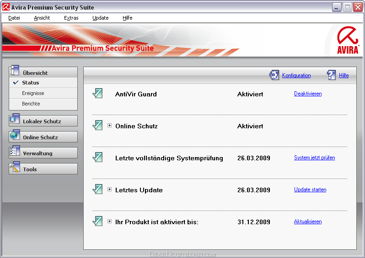Expand the Online Schutz status row
Screen dimensions: 365x258
(x=109, y=126)
